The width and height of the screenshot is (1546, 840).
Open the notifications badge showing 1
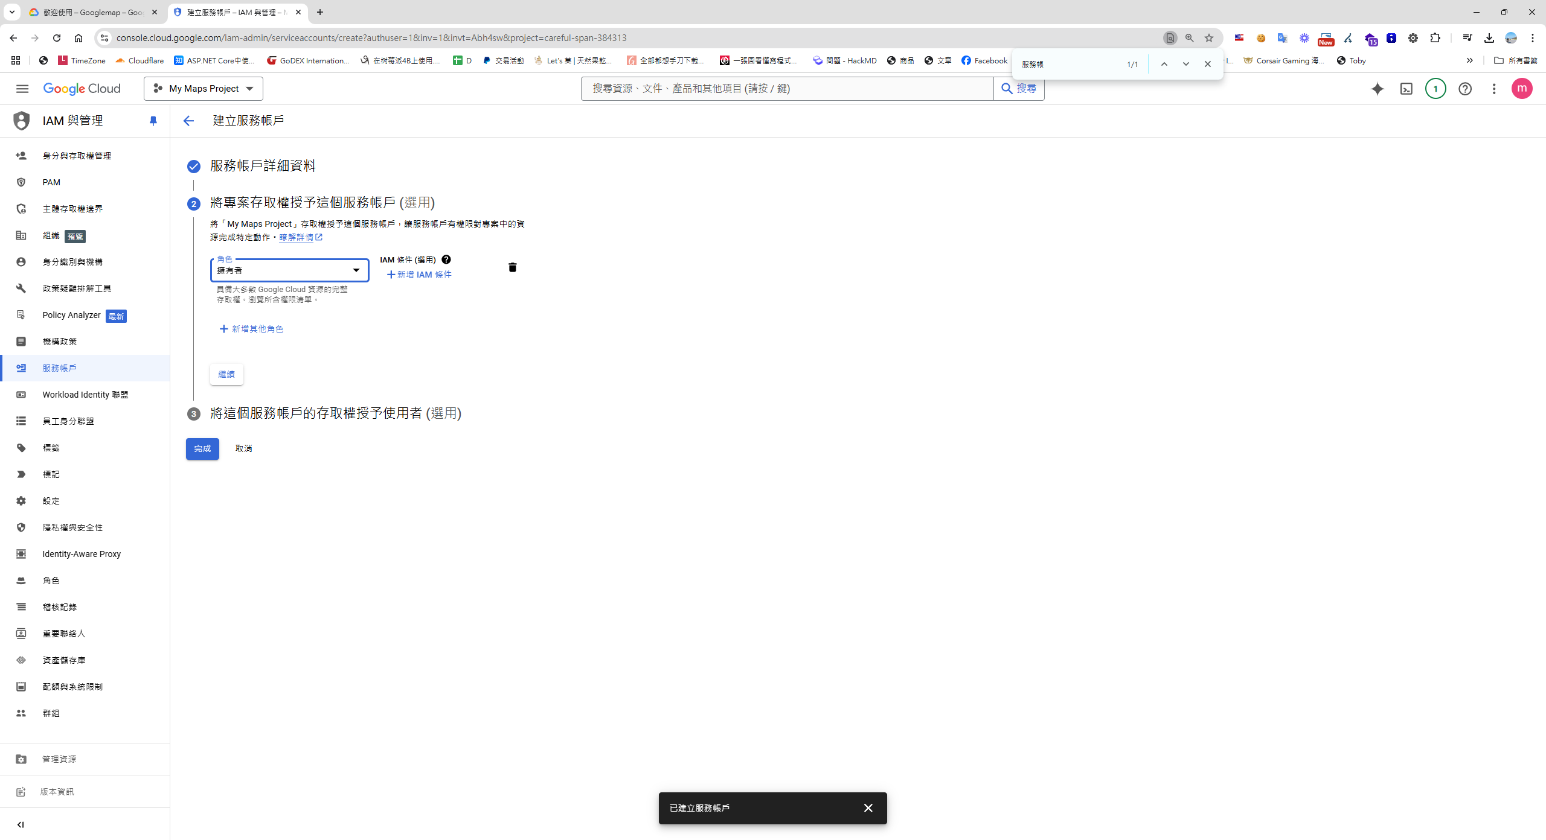pos(1435,89)
